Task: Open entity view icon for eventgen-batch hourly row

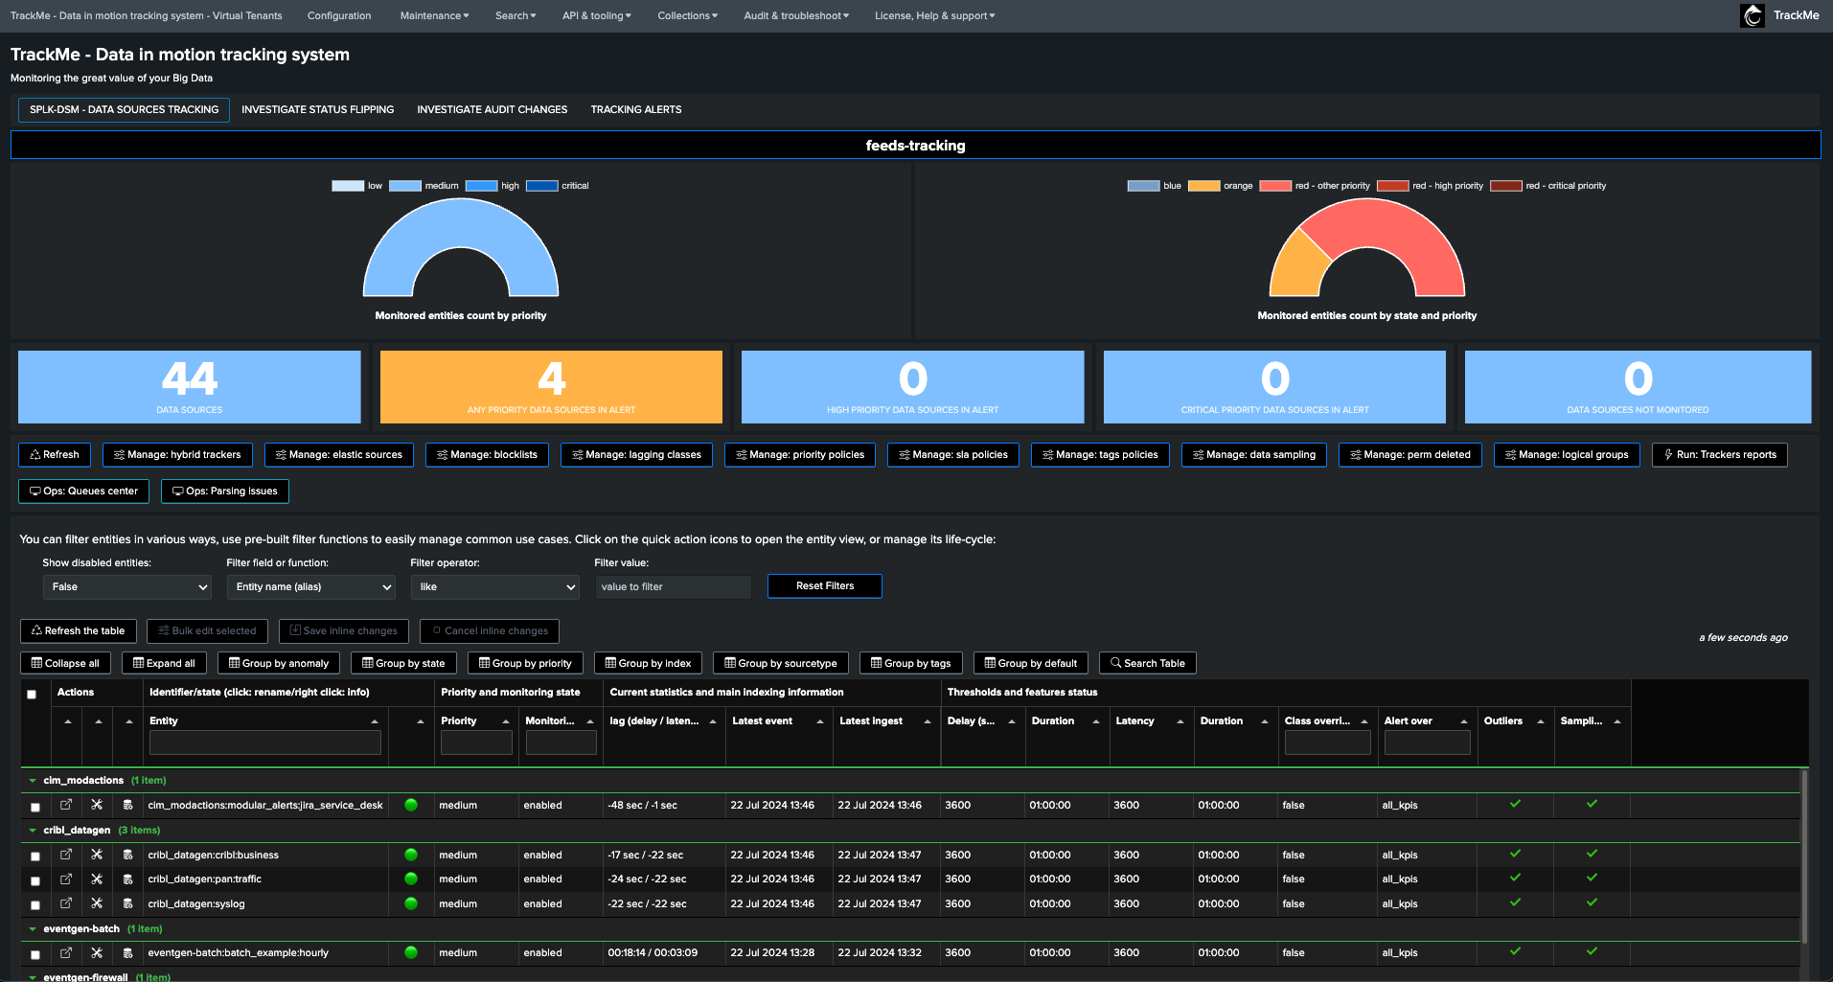Action: pyautogui.click(x=66, y=952)
